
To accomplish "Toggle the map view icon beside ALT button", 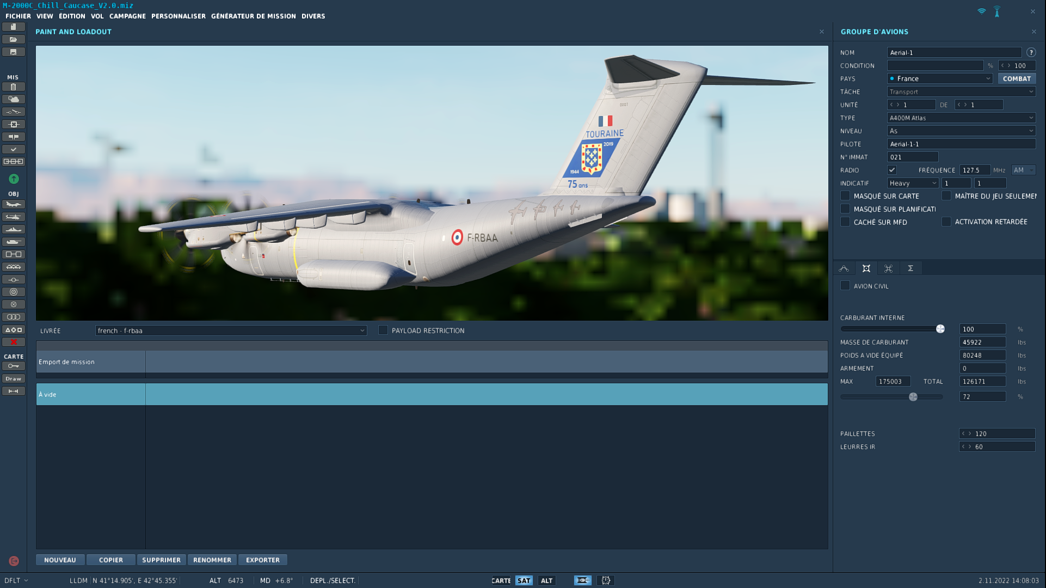I will click(583, 580).
